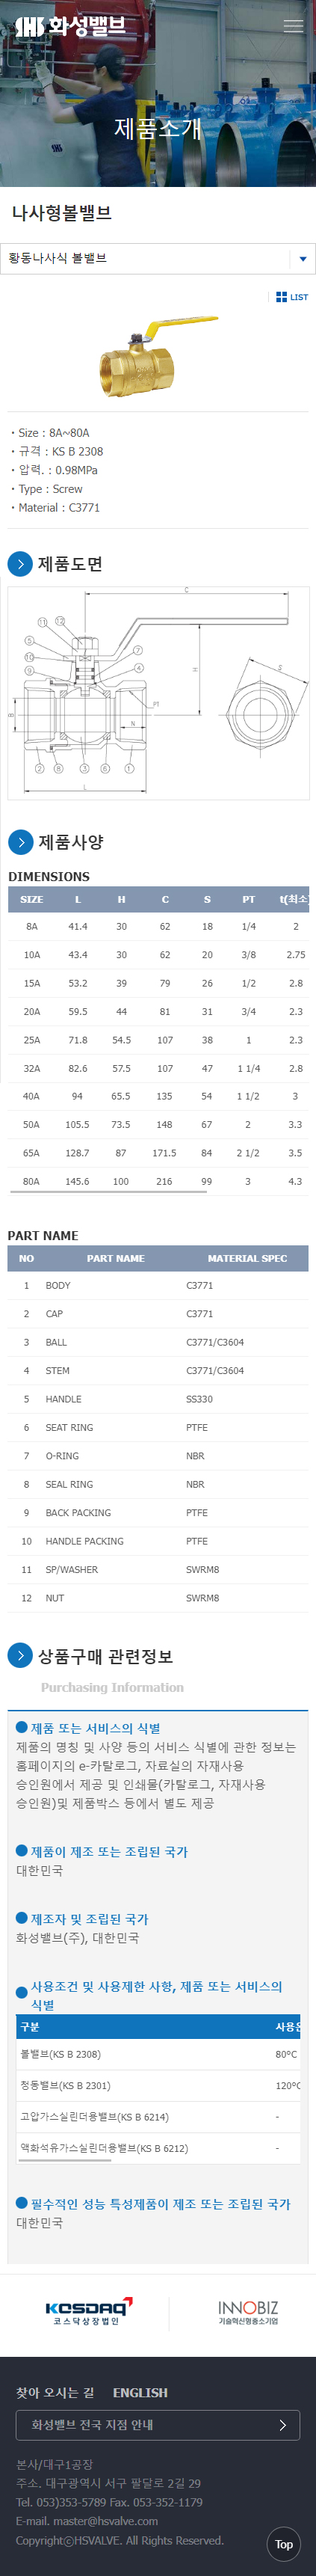Open the 찾아 오시는 길 link
Screen dimensions: 316x2576
pyautogui.click(x=55, y=2393)
